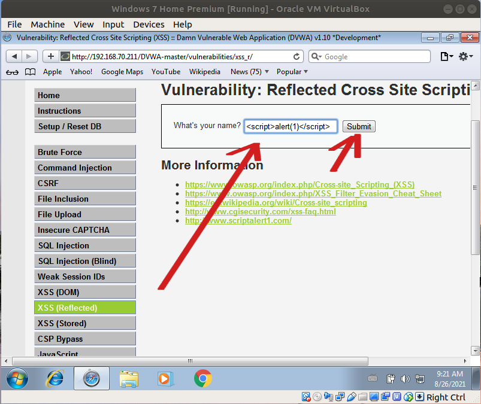The height and width of the screenshot is (404, 481).
Task: Open the VirtualBox Input menu
Action: click(113, 25)
